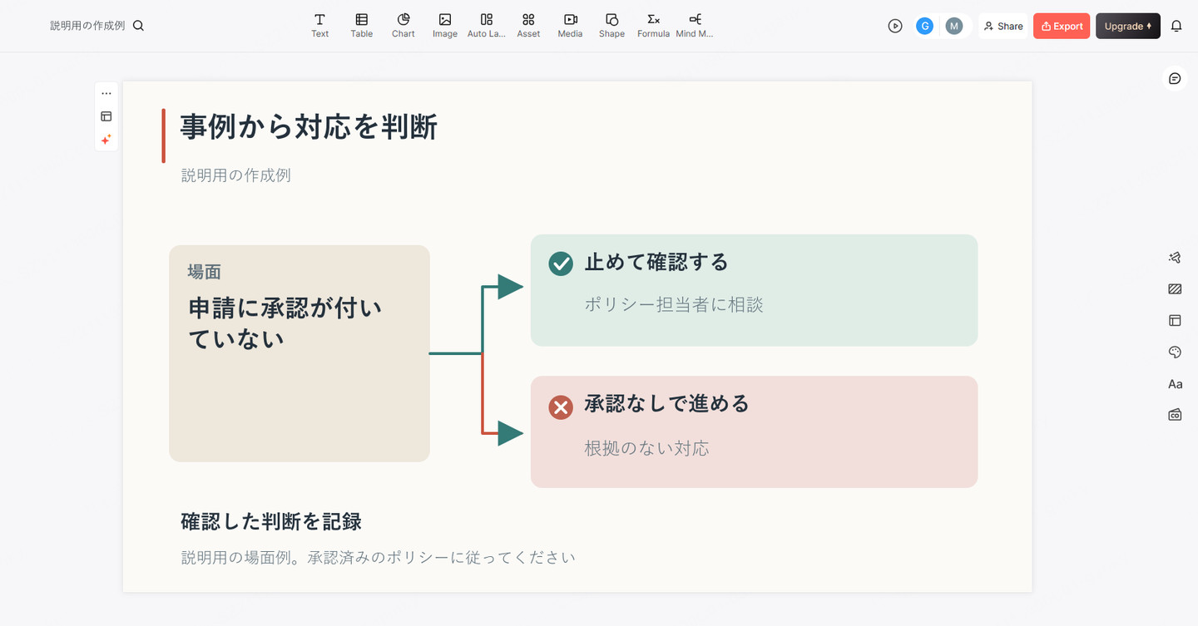Image resolution: width=1198 pixels, height=626 pixels.
Task: Open slide layout icon beside slide
Action: coord(106,116)
